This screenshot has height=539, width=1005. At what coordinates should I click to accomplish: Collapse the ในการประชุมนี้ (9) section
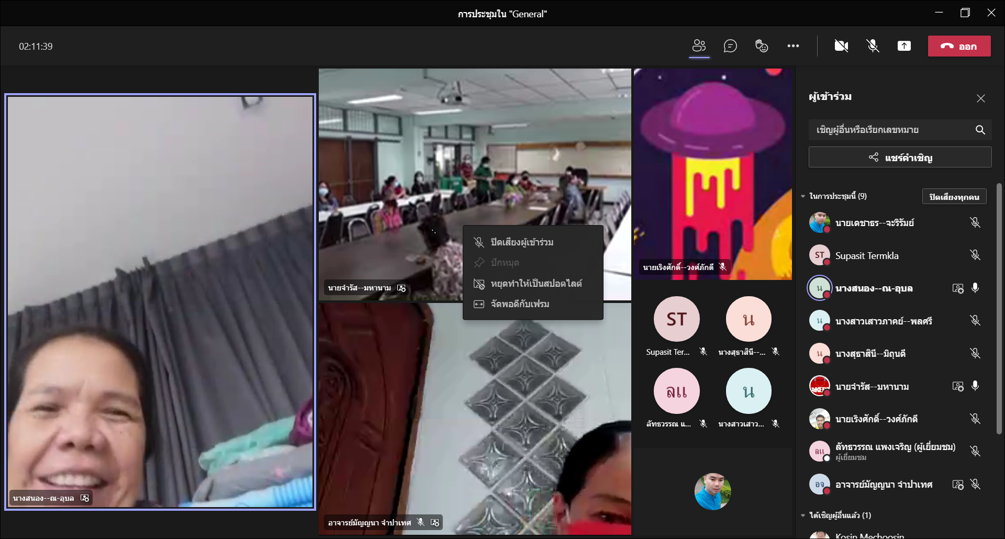[x=803, y=196]
